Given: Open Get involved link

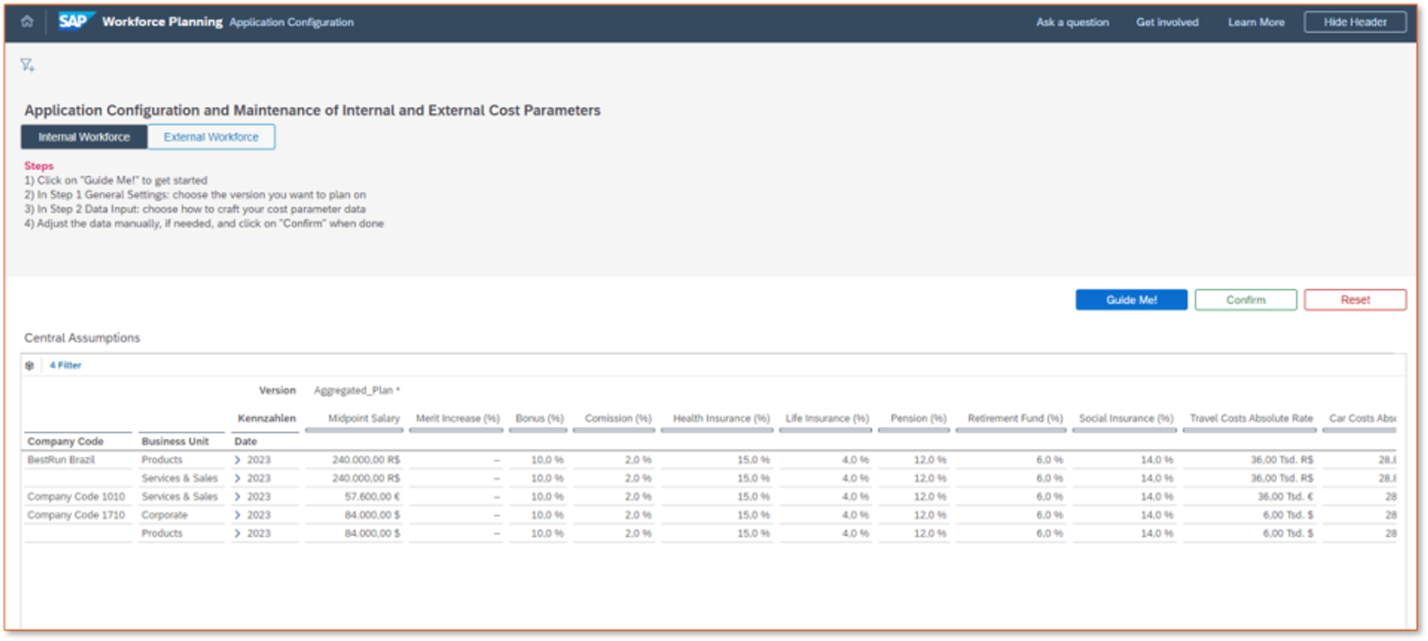Looking at the screenshot, I should point(1167,22).
